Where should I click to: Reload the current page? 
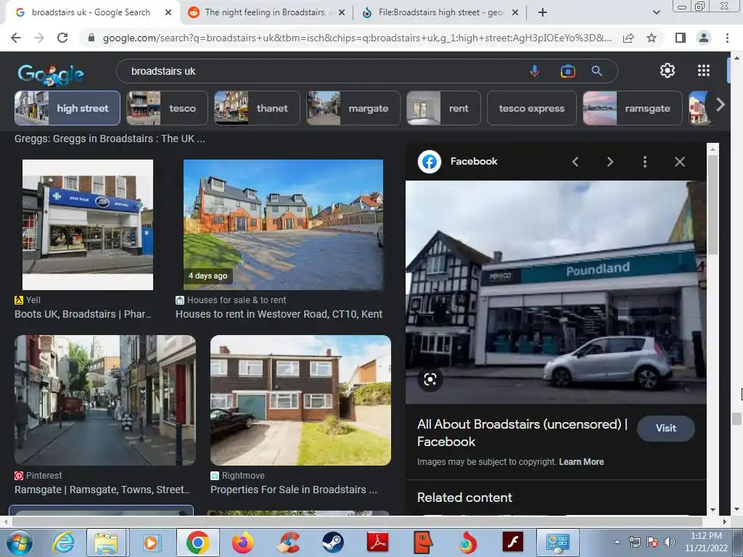pos(62,38)
